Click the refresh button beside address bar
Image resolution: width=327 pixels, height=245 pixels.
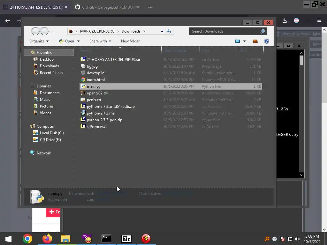(169, 31)
